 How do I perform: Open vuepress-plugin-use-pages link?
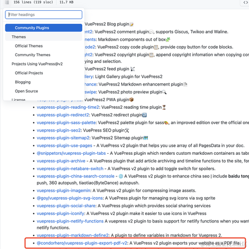point(64,146)
